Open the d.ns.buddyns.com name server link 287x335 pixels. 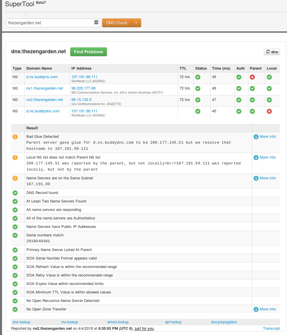coord(42,77)
